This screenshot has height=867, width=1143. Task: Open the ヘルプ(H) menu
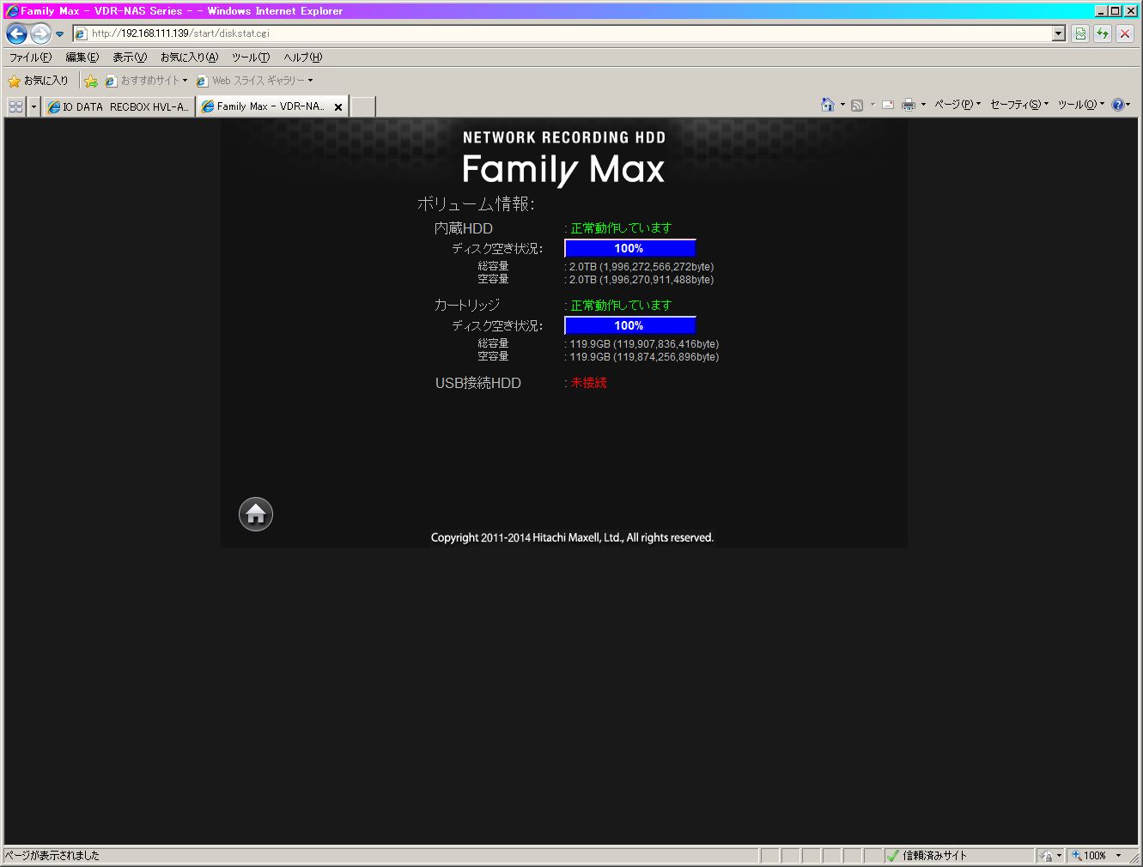pyautogui.click(x=303, y=58)
